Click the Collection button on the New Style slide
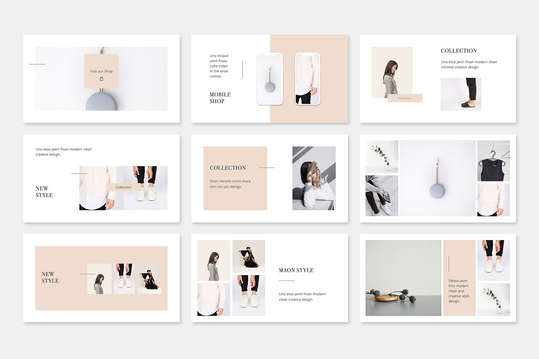 pos(123,187)
